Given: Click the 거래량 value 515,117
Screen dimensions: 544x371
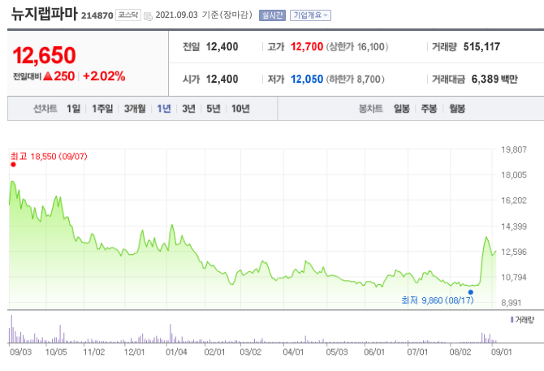Looking at the screenshot, I should pos(481,47).
